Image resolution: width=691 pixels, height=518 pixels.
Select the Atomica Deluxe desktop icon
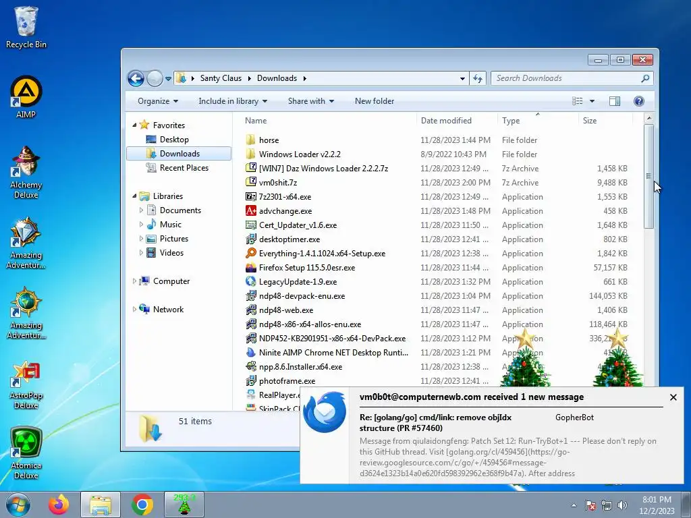click(x=26, y=453)
